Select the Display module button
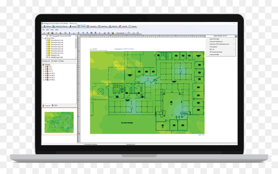This screenshot has height=174, width=278. click(81, 27)
